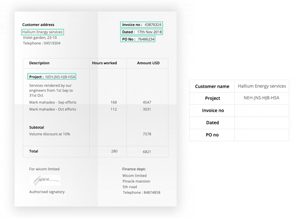Click the Amount USD column header
The height and width of the screenshot is (218, 302).
[148, 63]
